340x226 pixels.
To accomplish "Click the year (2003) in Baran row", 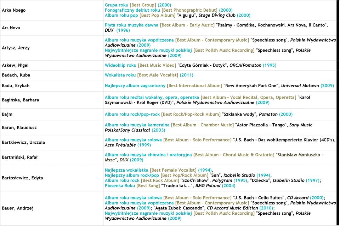I will pyautogui.click(x=158, y=130).
